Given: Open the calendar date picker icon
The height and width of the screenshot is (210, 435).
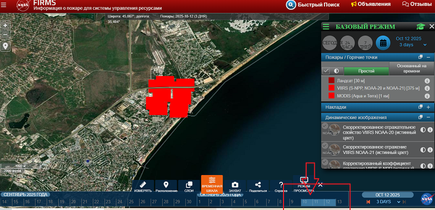Looking at the screenshot, I should 383,43.
